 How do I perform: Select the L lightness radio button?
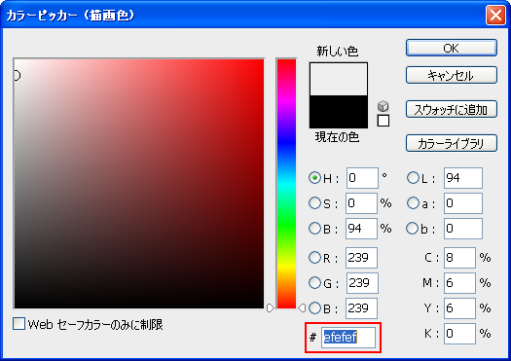[413, 178]
